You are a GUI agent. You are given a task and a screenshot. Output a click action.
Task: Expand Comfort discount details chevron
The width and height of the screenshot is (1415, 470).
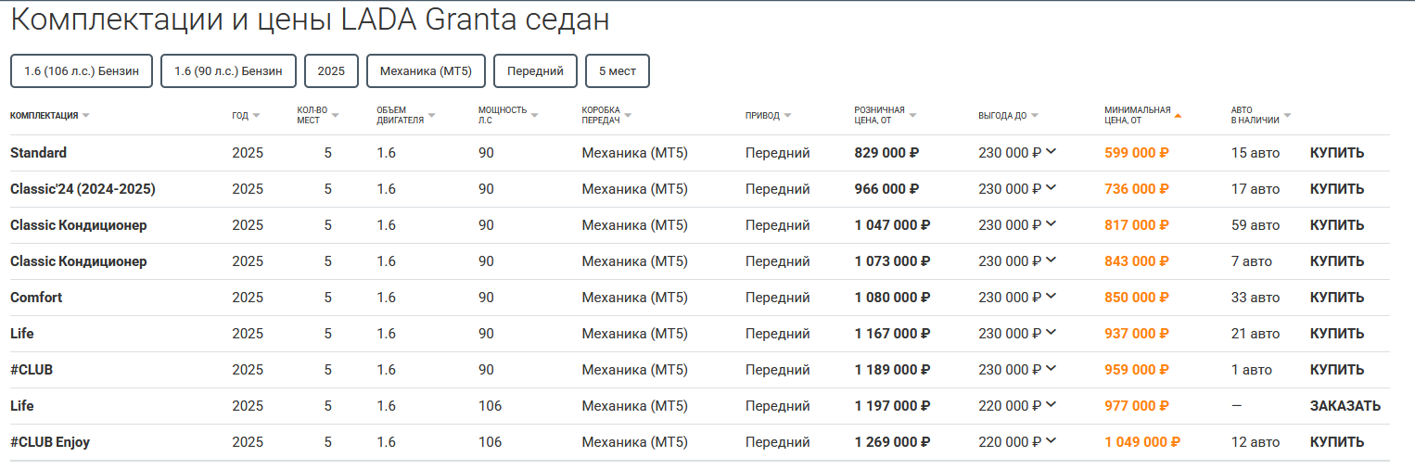(1051, 296)
